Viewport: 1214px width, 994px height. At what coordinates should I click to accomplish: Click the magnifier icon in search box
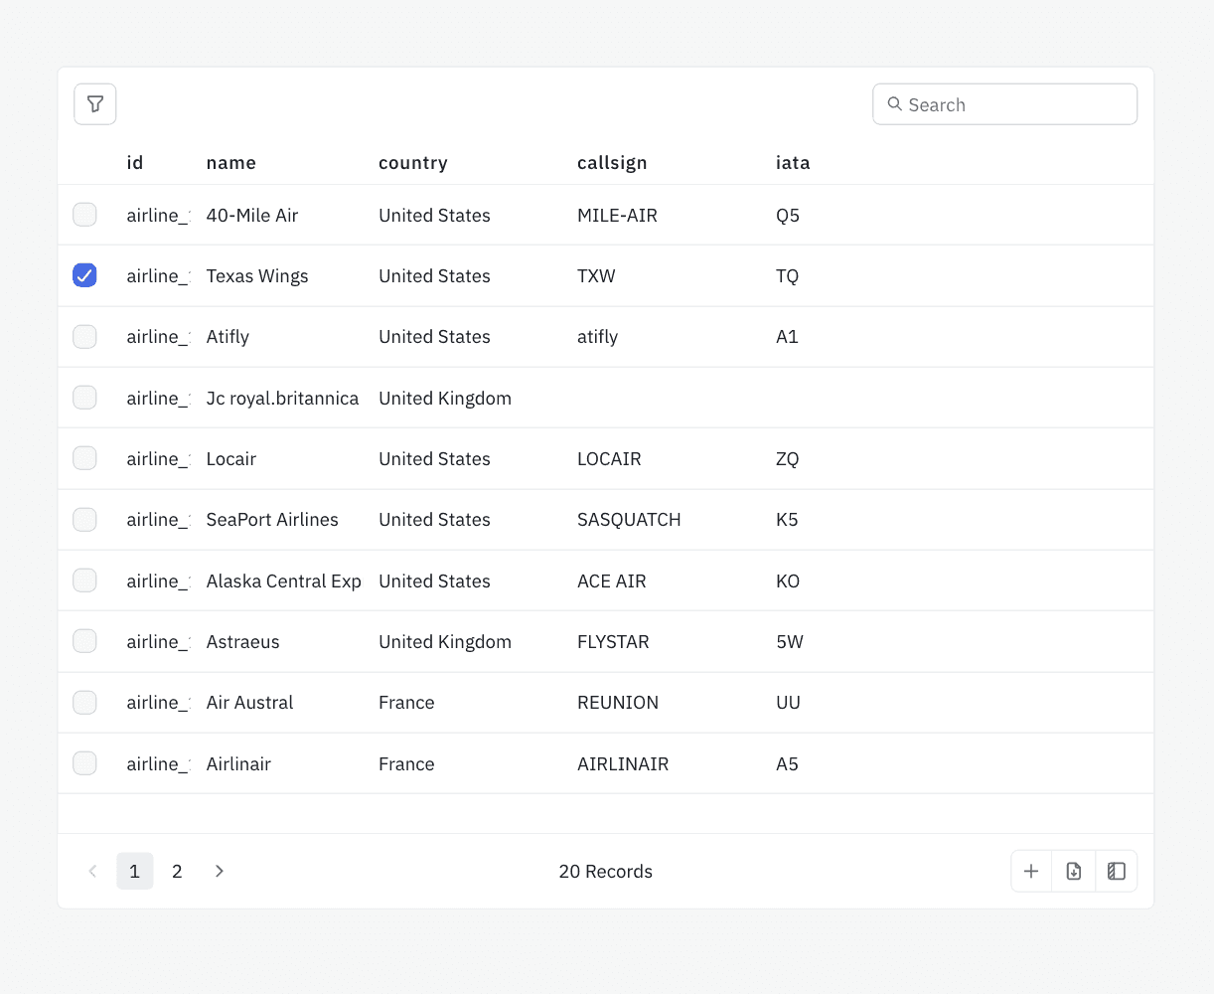pos(895,104)
